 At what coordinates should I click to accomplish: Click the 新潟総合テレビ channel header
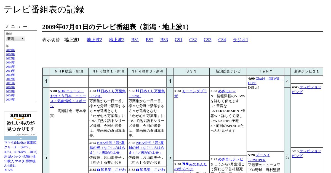point(228,71)
